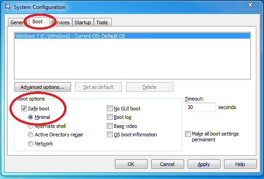Viewport: 264px width, 179px height.
Task: Switch to the General tab
Action: pos(18,22)
